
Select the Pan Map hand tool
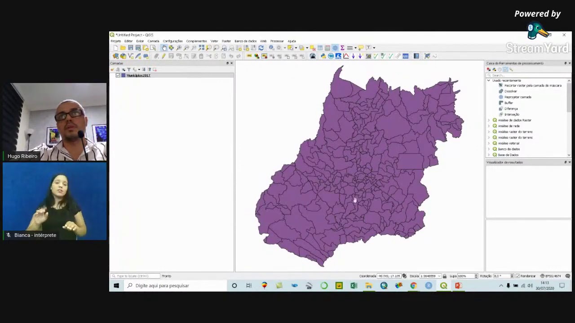click(164, 48)
